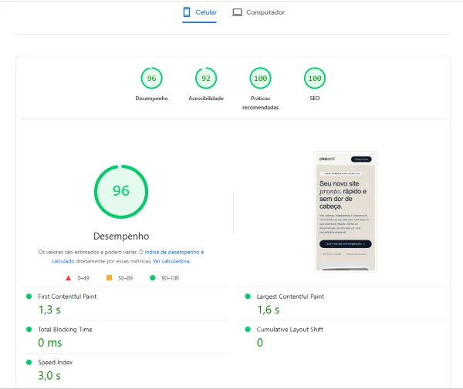Click the green dot beside Cumulative Layout Shift
The height and width of the screenshot is (389, 463).
[x=248, y=329]
